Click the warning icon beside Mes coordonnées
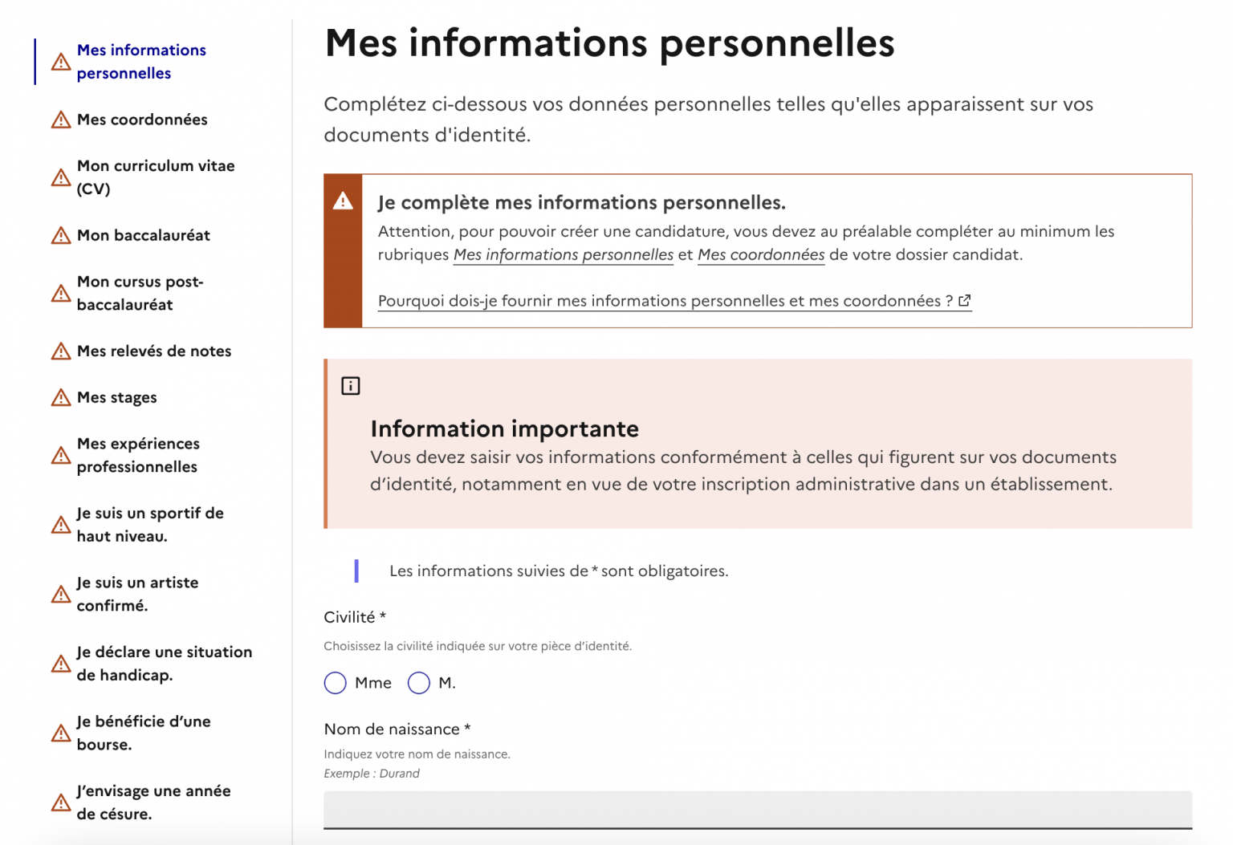The image size is (1233, 845). [60, 119]
